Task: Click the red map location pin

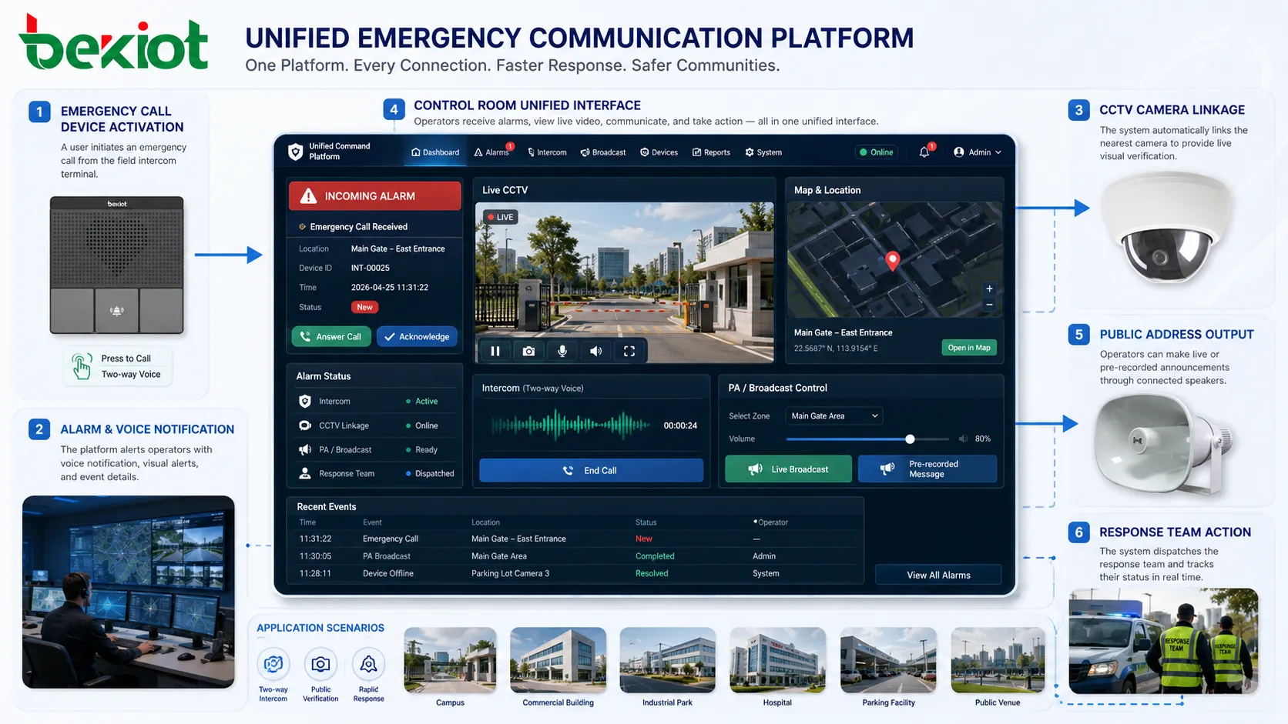Action: [893, 261]
